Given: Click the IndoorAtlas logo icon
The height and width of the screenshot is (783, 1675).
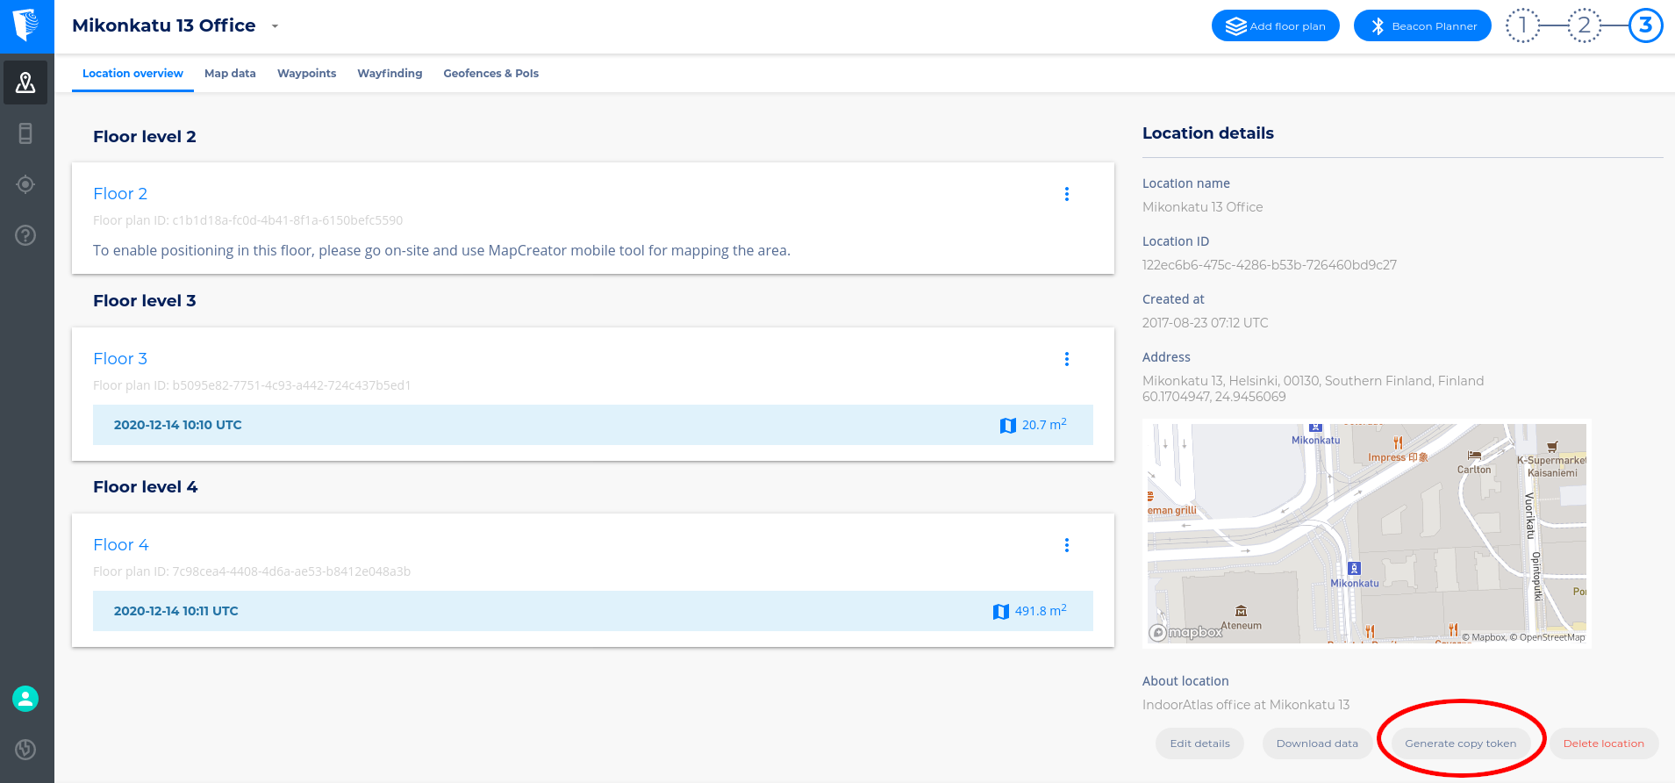Looking at the screenshot, I should pyautogui.click(x=26, y=25).
